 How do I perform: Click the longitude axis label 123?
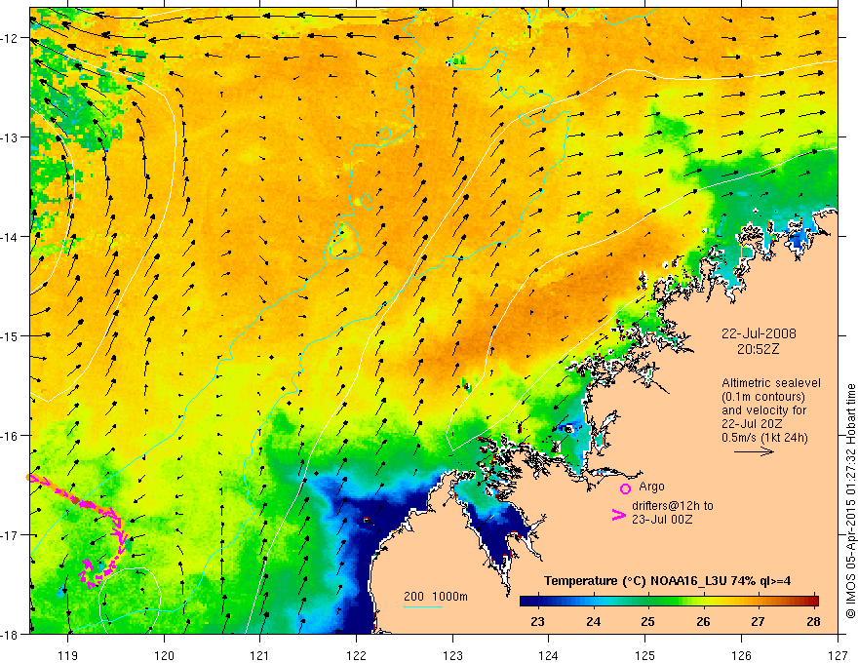point(452,655)
